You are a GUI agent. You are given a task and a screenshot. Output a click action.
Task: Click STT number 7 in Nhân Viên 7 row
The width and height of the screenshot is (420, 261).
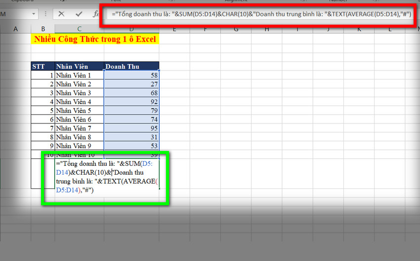(43, 128)
